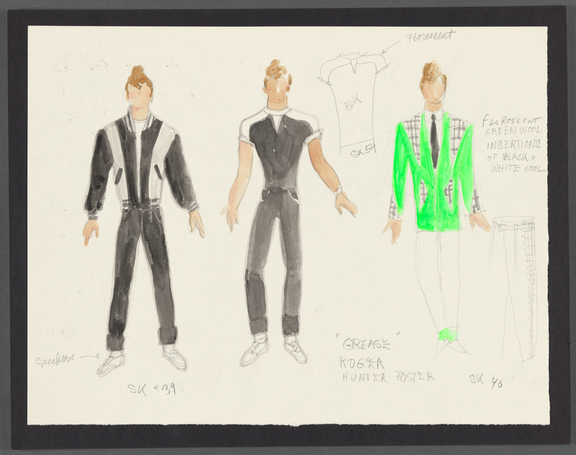This screenshot has width=576, height=455.
Task: Click the black necktie on right figure
Action: tap(434, 141)
